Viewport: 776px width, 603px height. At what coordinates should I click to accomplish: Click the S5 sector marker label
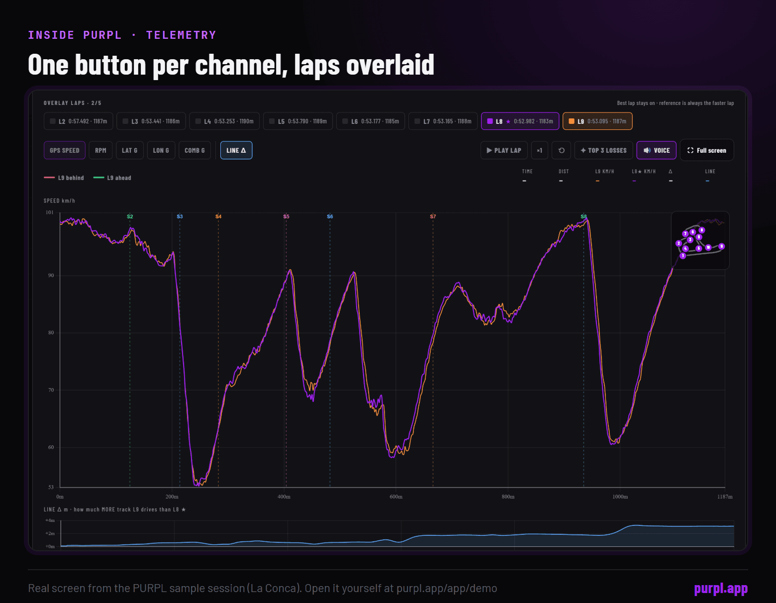tap(286, 216)
